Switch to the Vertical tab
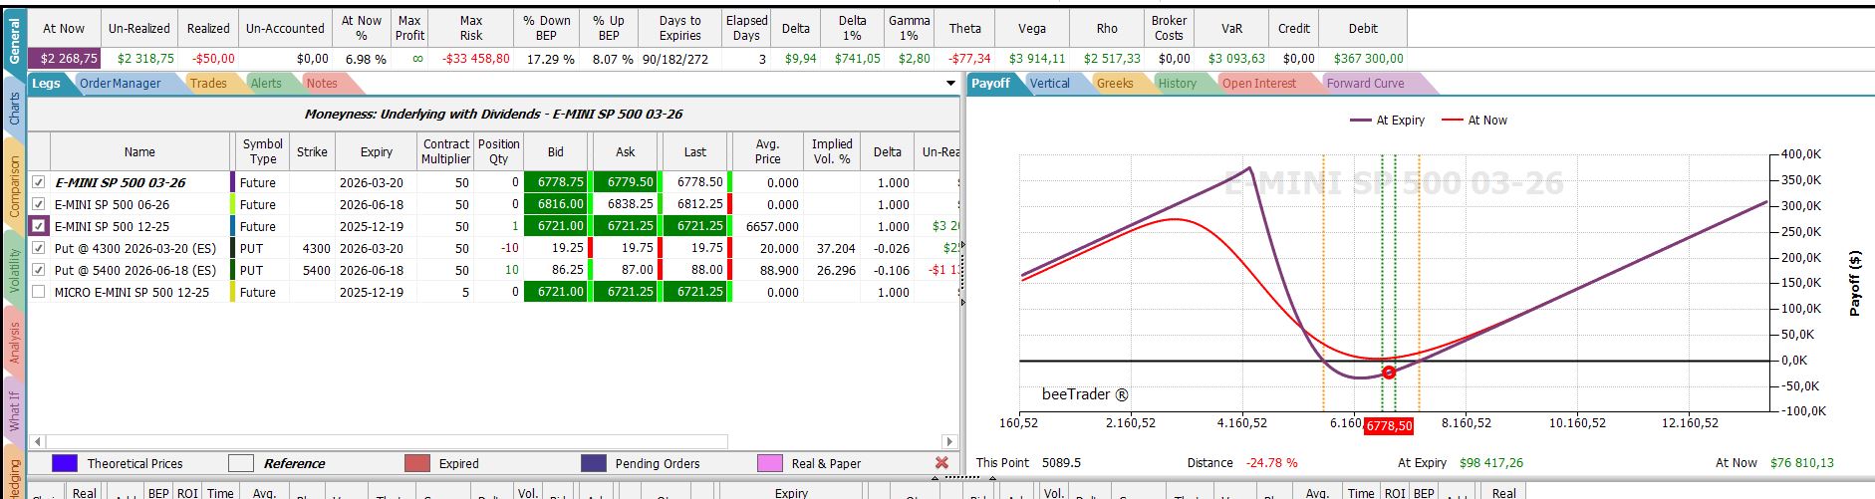 (1050, 84)
